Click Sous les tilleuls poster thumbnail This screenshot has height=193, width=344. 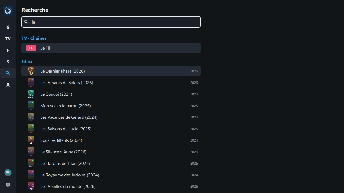31,140
